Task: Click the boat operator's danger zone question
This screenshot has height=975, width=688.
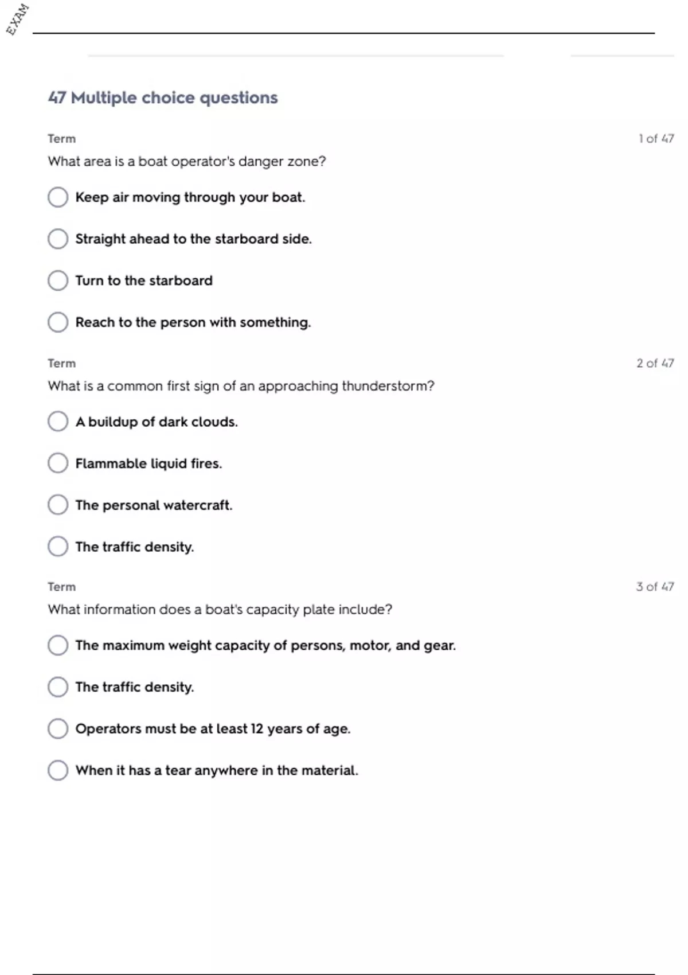Action: click(186, 162)
